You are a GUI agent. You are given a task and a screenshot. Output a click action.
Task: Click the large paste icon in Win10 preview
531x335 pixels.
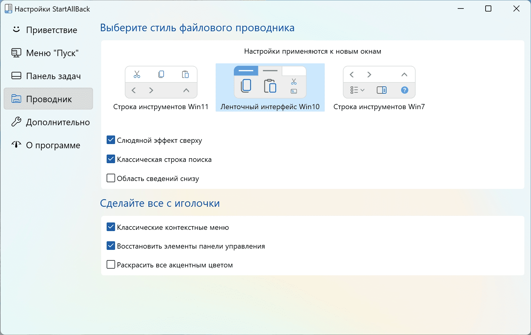[270, 86]
